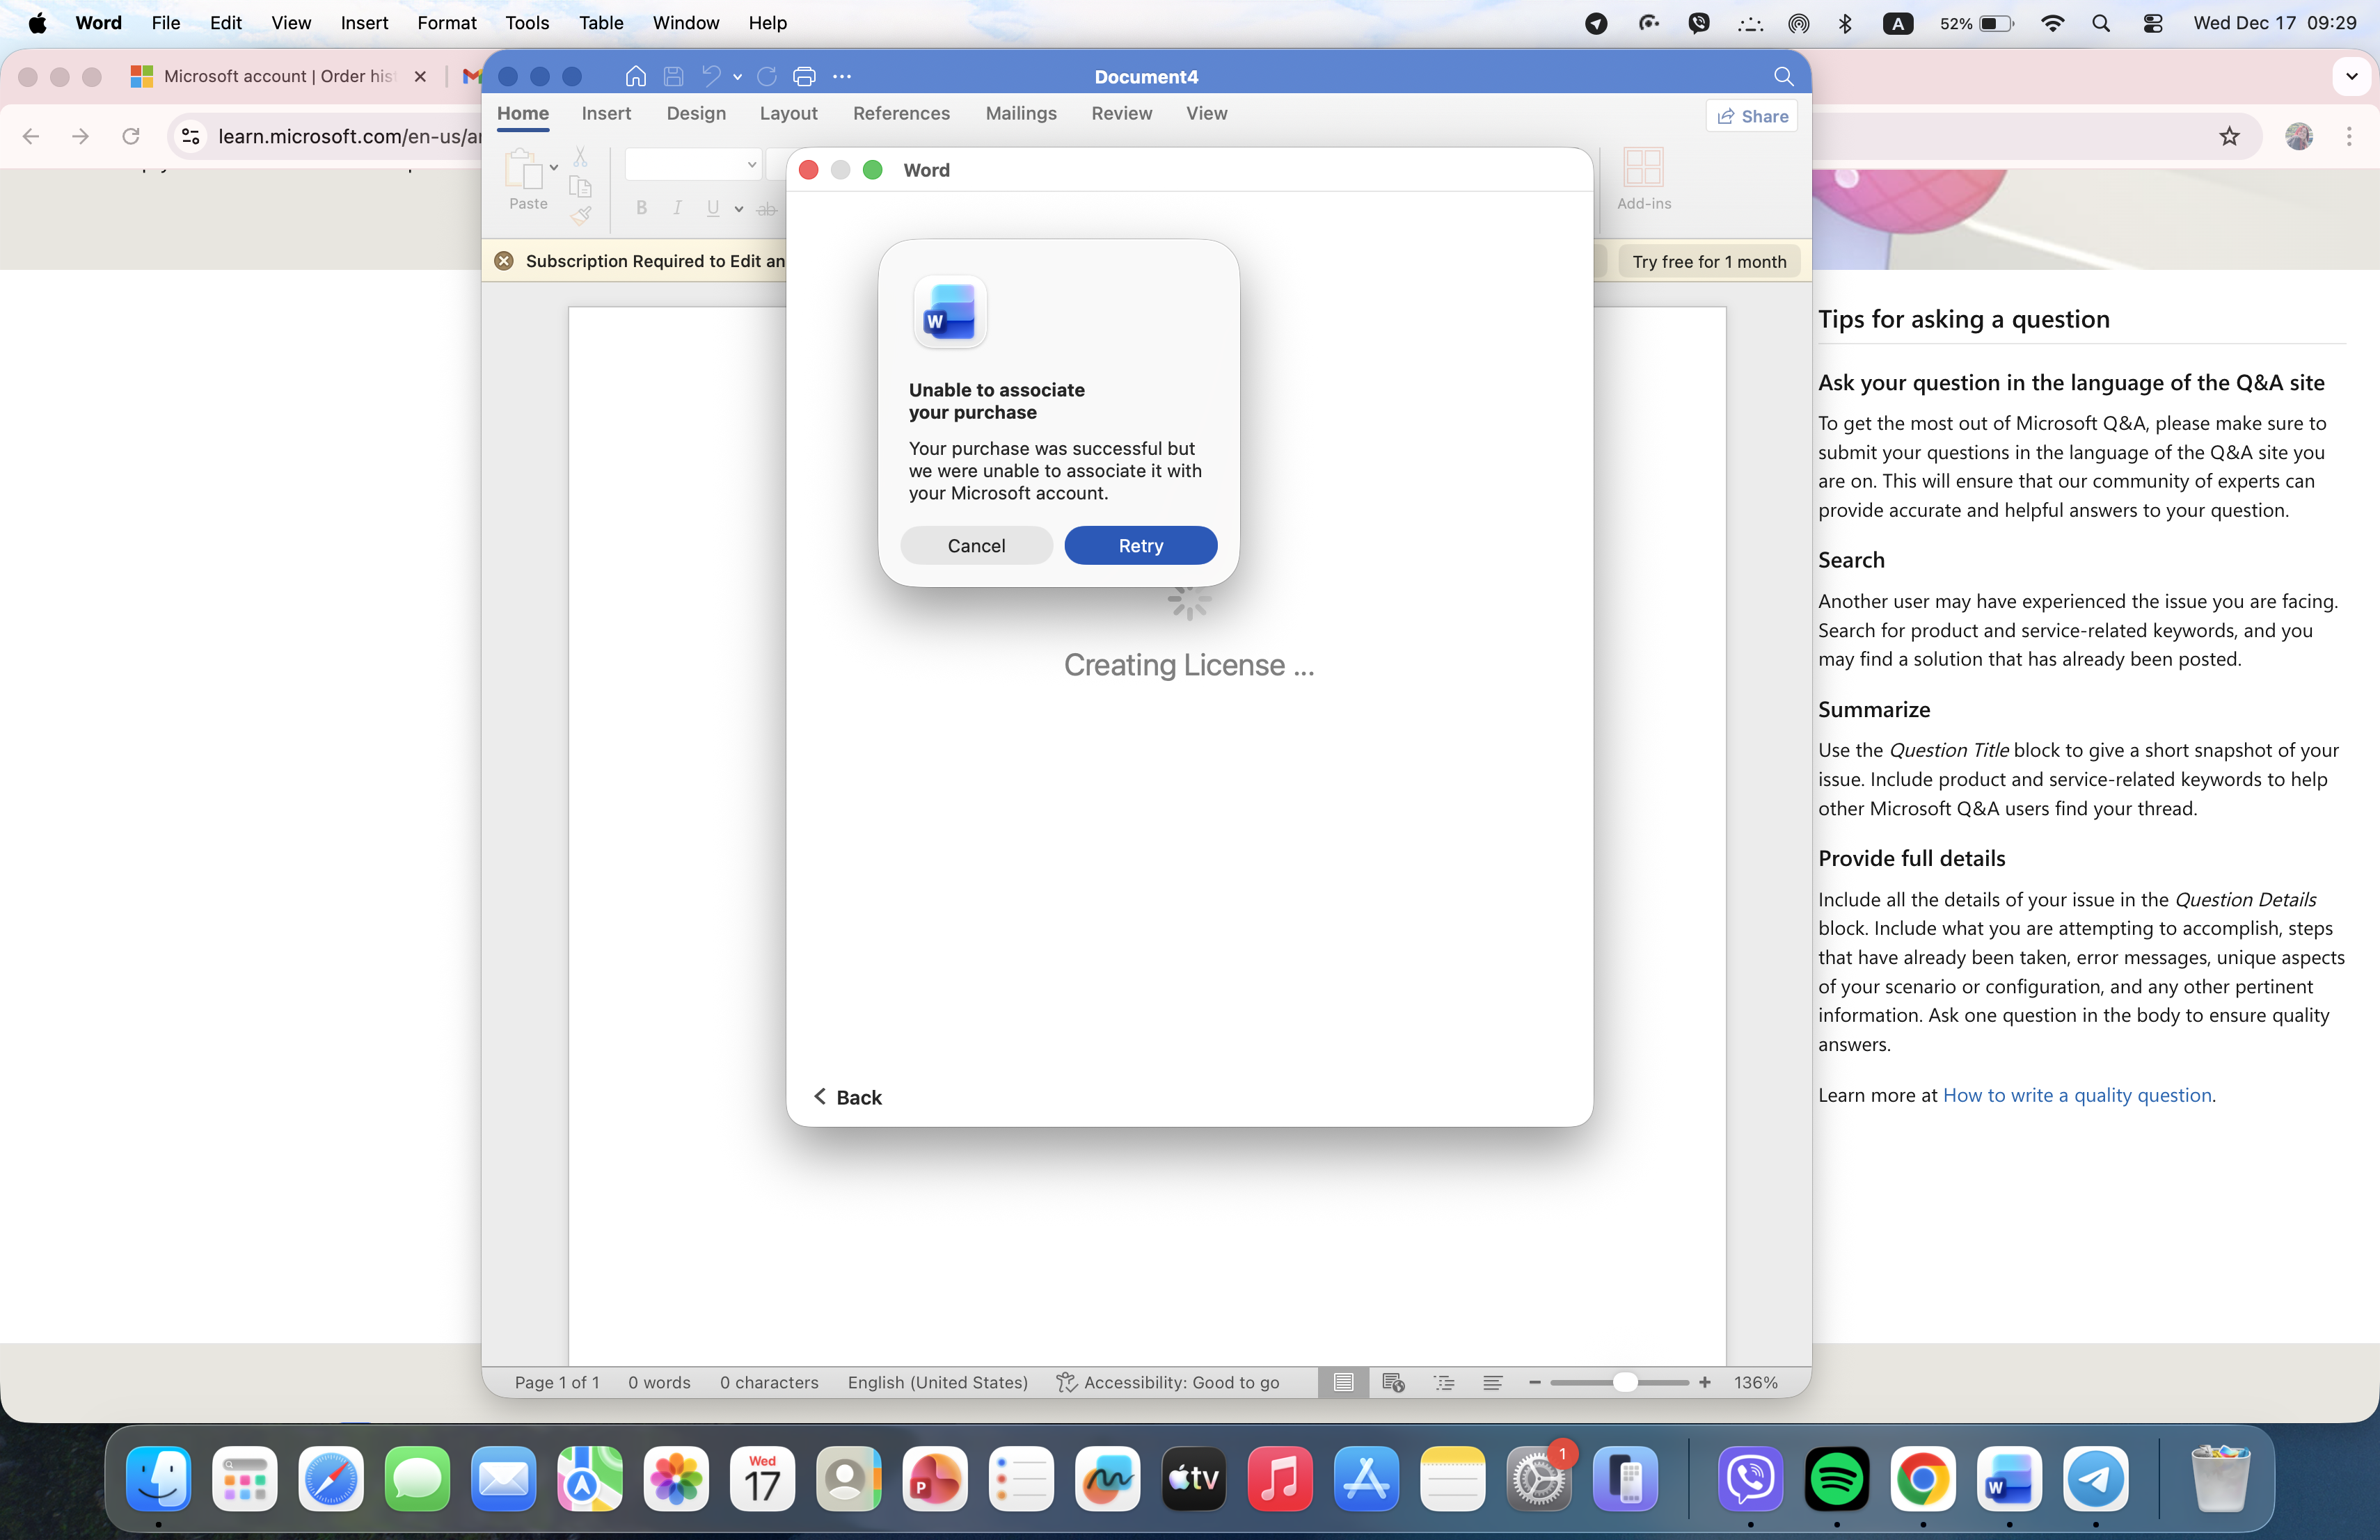This screenshot has width=2380, height=1540.
Task: Click the Copy icon in ribbon
Action: click(x=580, y=186)
